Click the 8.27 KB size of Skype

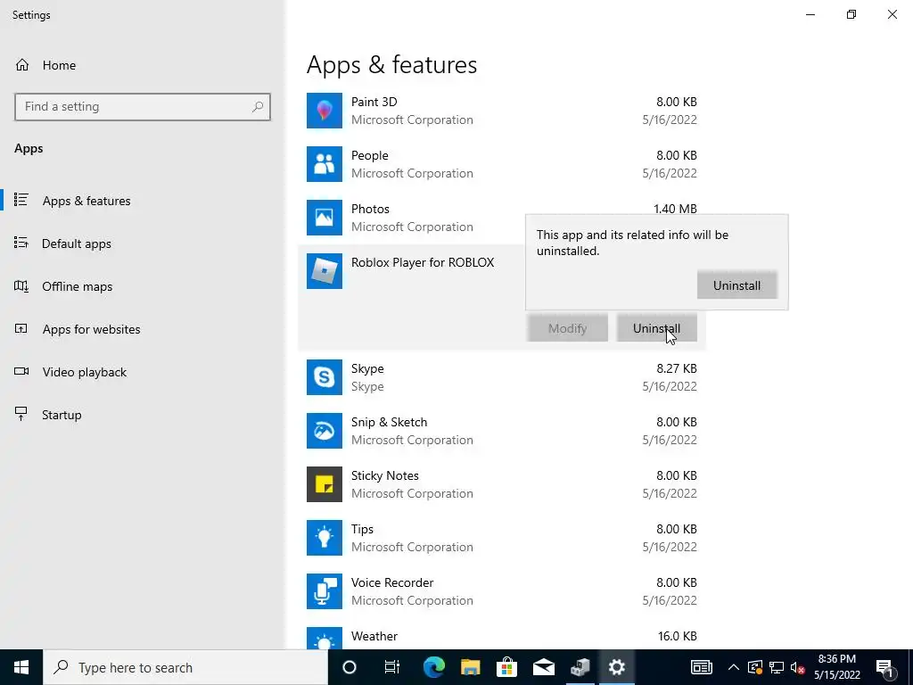tap(676, 368)
